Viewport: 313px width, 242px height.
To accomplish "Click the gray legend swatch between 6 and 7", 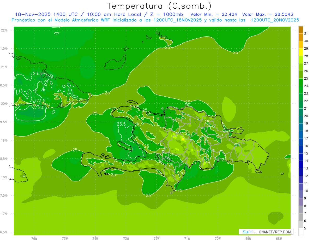I will [301, 217].
